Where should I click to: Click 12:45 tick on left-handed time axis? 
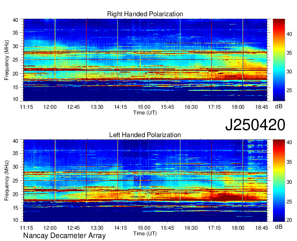(73, 228)
